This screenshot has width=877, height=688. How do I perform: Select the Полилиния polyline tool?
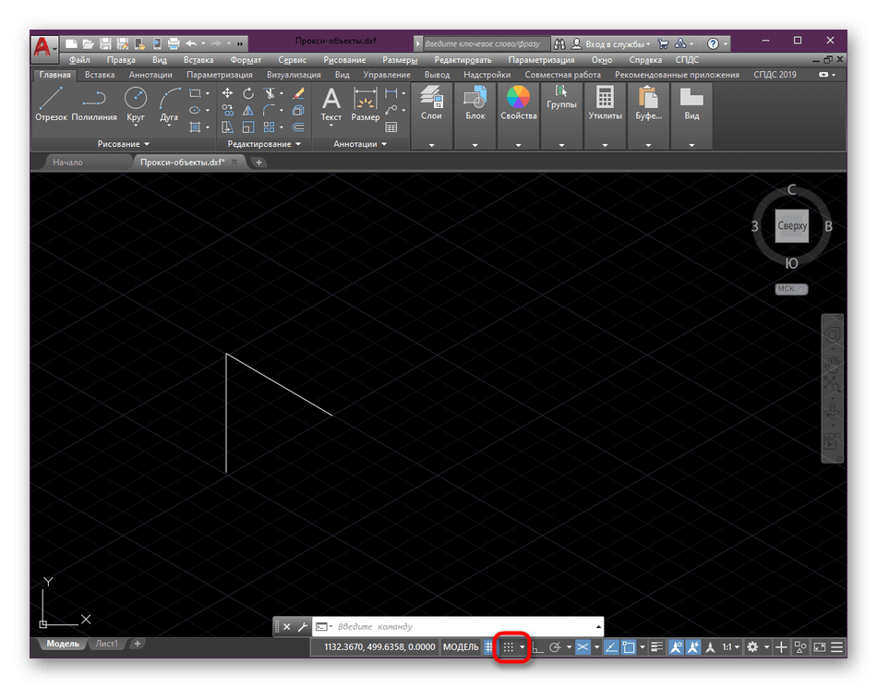[x=94, y=104]
